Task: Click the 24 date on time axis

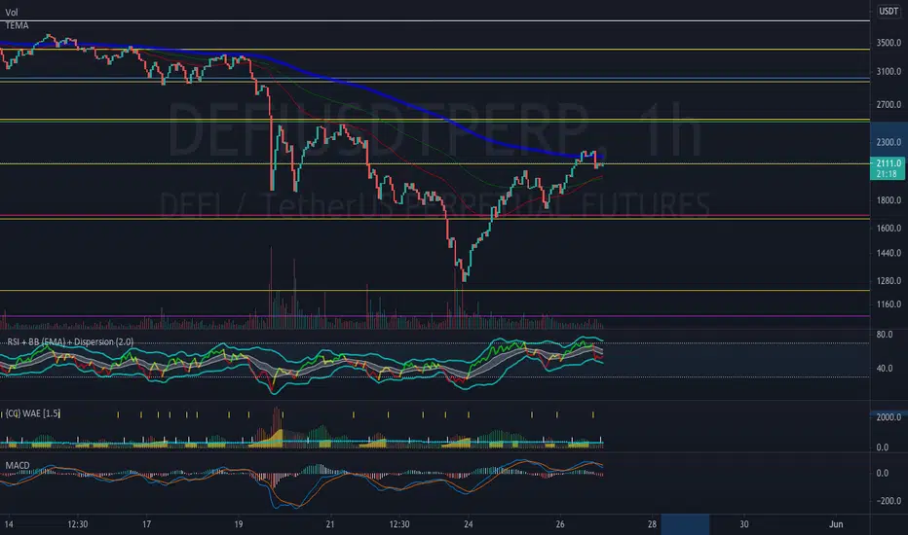Action: coord(468,524)
